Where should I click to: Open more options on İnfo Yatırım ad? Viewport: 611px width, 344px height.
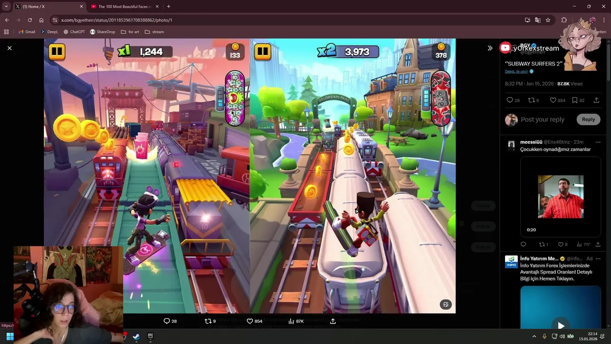pyautogui.click(x=598, y=258)
